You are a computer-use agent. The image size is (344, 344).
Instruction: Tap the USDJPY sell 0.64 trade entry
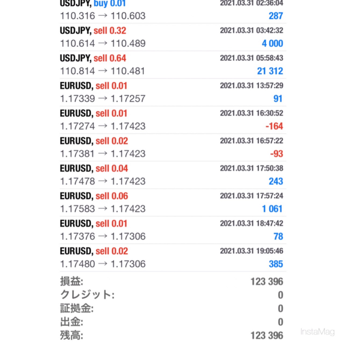pyautogui.click(x=172, y=65)
